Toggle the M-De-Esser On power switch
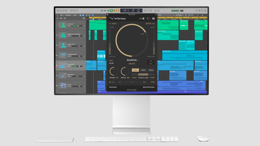260x146 pixels. pyautogui.click(x=143, y=18)
